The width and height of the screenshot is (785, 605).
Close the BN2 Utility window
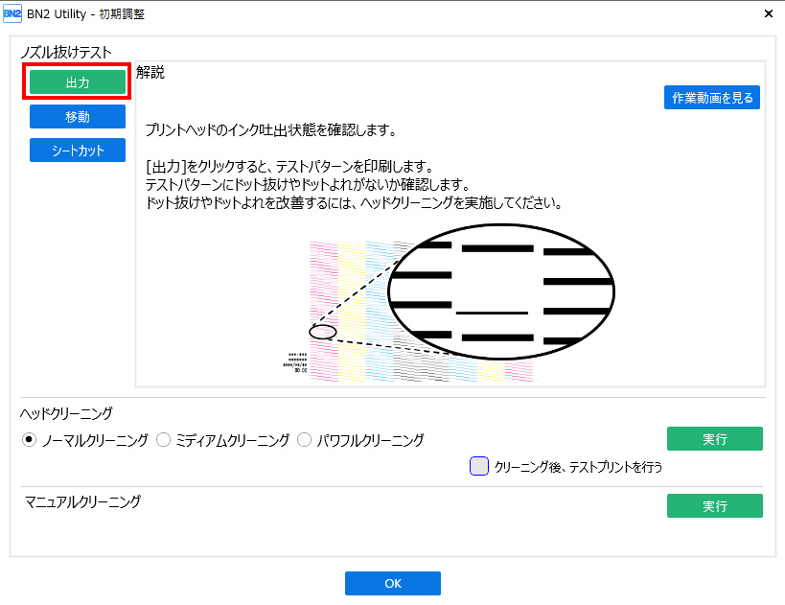tap(769, 13)
